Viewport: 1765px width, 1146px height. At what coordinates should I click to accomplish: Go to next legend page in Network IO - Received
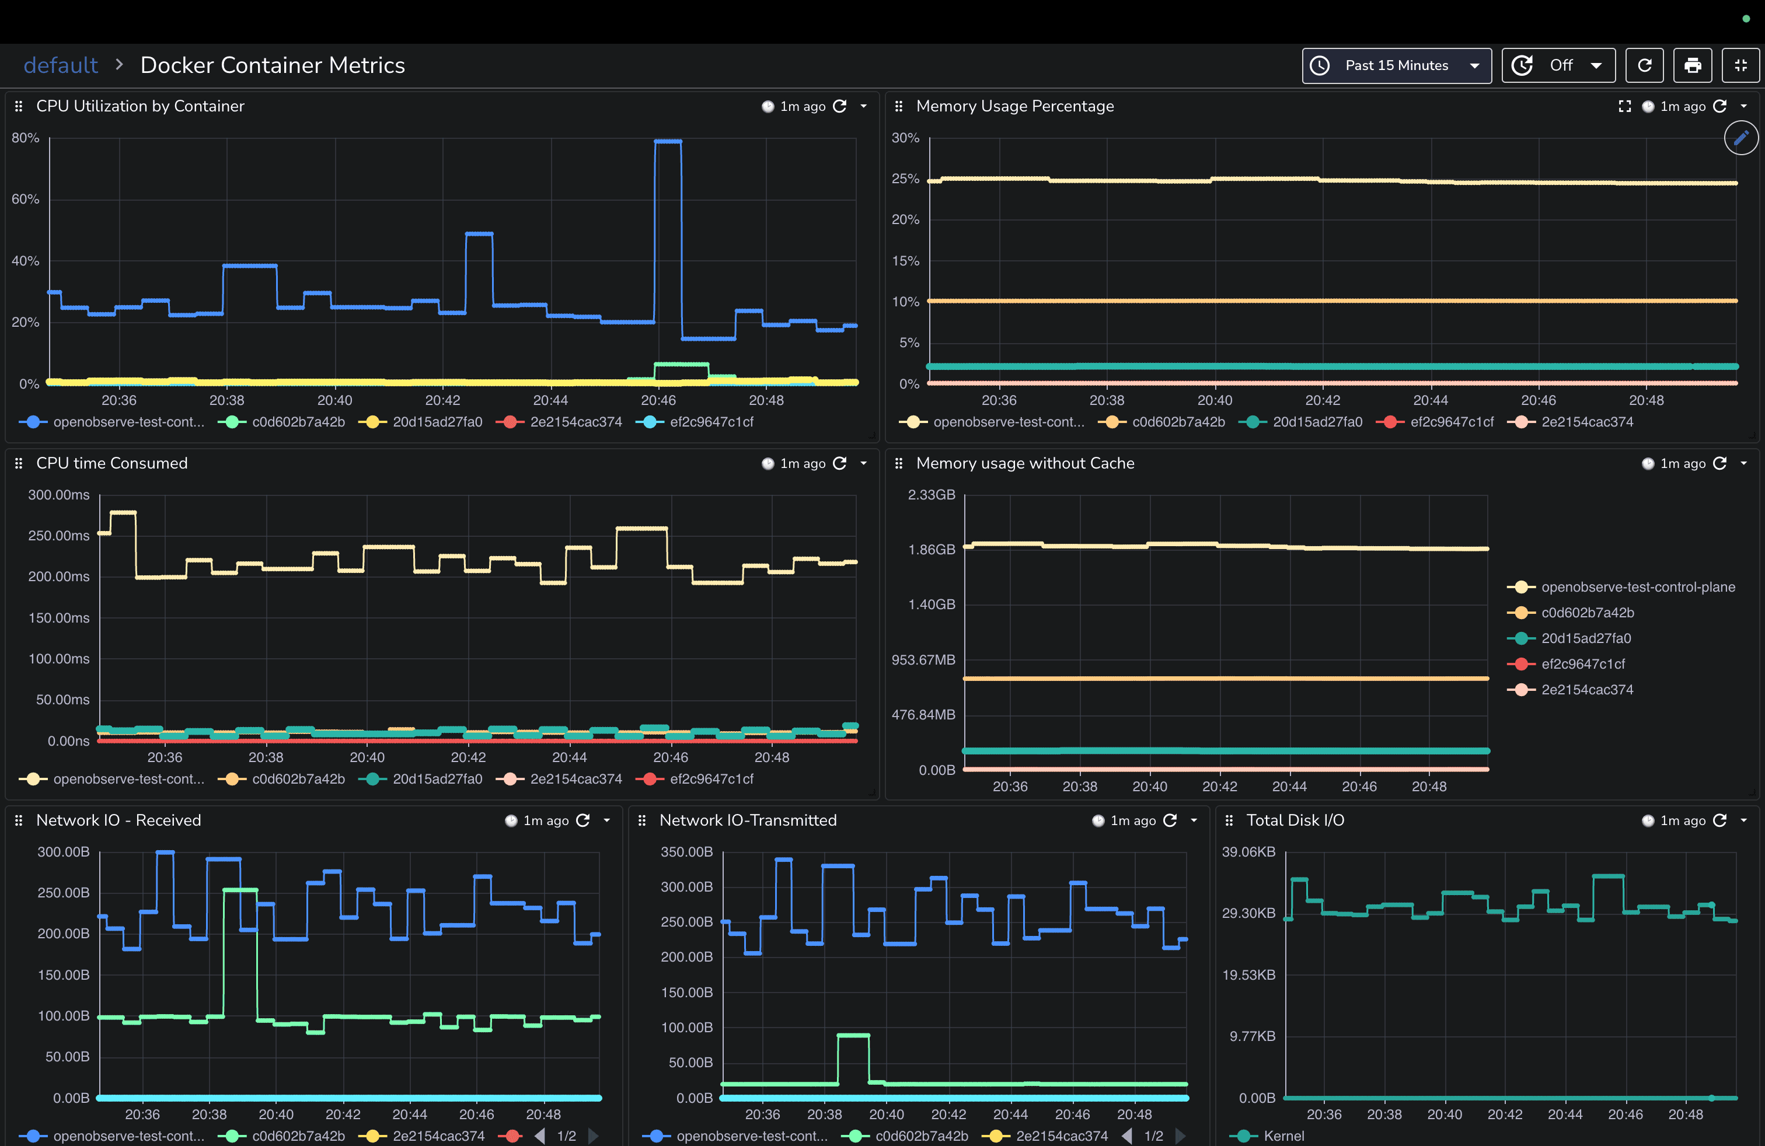tap(592, 1135)
